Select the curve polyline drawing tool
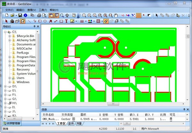The width and height of the screenshot is (192, 133). tap(35, 21)
